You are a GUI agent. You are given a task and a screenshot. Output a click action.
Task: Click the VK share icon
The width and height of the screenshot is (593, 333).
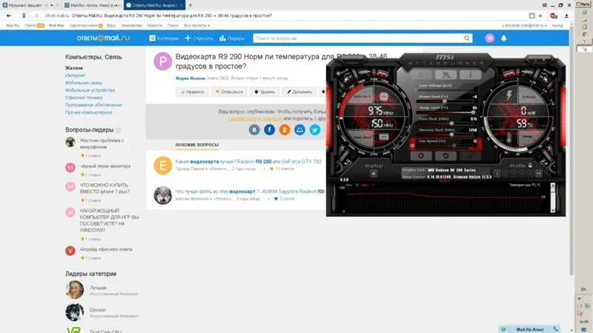(x=254, y=130)
